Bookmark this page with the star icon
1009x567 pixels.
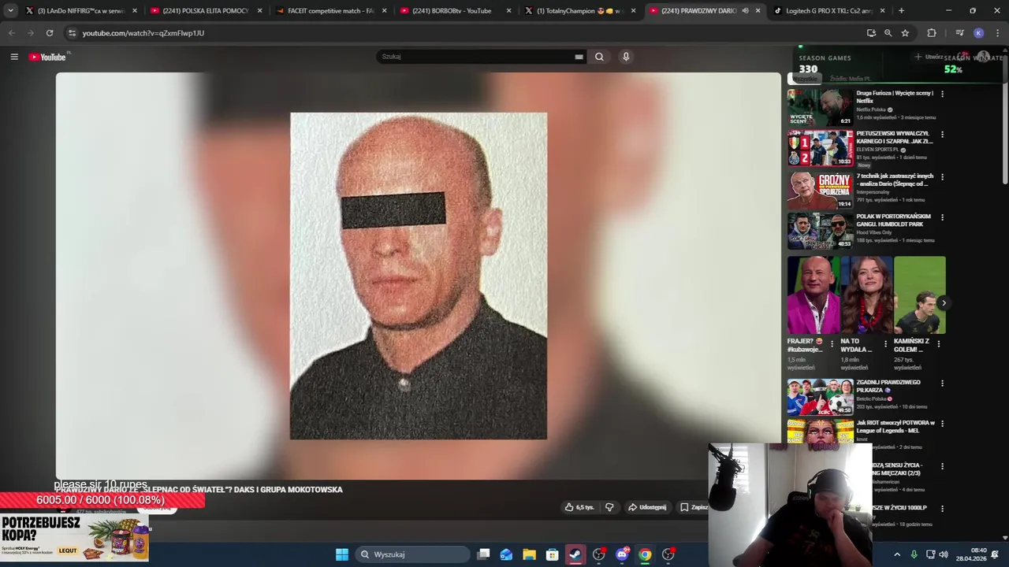tap(905, 33)
